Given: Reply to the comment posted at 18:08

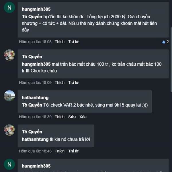Looking at the screenshot, I should (74, 42).
